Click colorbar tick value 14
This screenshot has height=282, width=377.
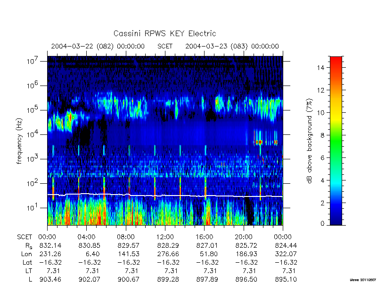click(321, 68)
